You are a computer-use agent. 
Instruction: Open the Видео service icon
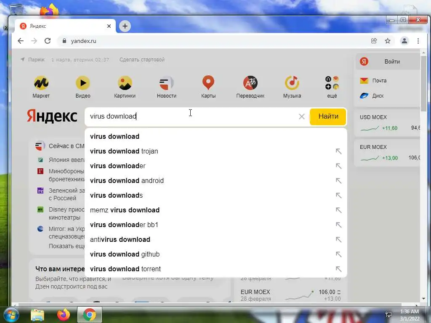tap(83, 83)
